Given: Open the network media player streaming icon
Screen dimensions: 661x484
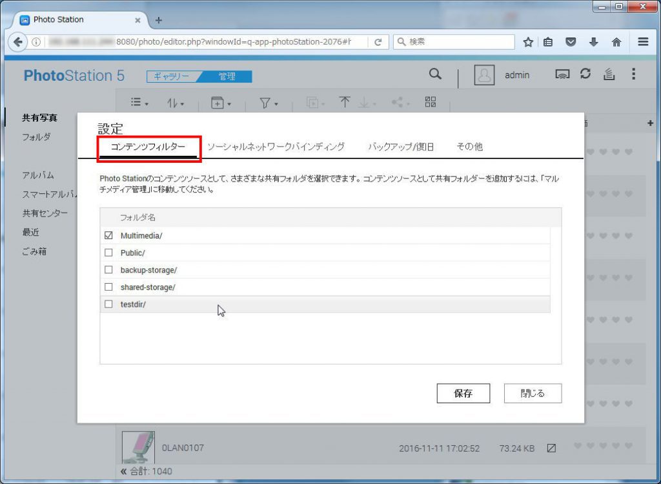Looking at the screenshot, I should click(562, 75).
